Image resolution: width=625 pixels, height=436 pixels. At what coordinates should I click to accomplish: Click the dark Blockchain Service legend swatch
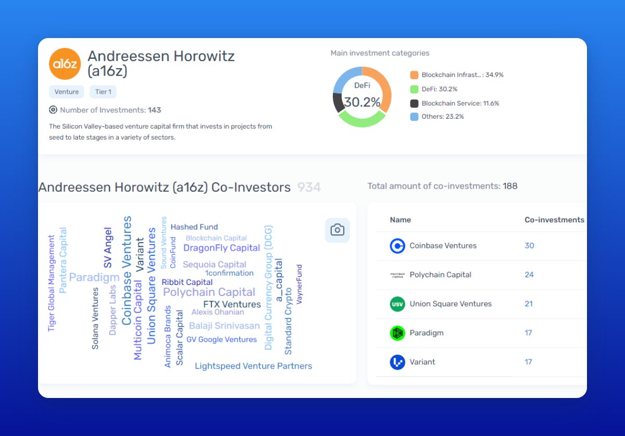pyautogui.click(x=414, y=103)
